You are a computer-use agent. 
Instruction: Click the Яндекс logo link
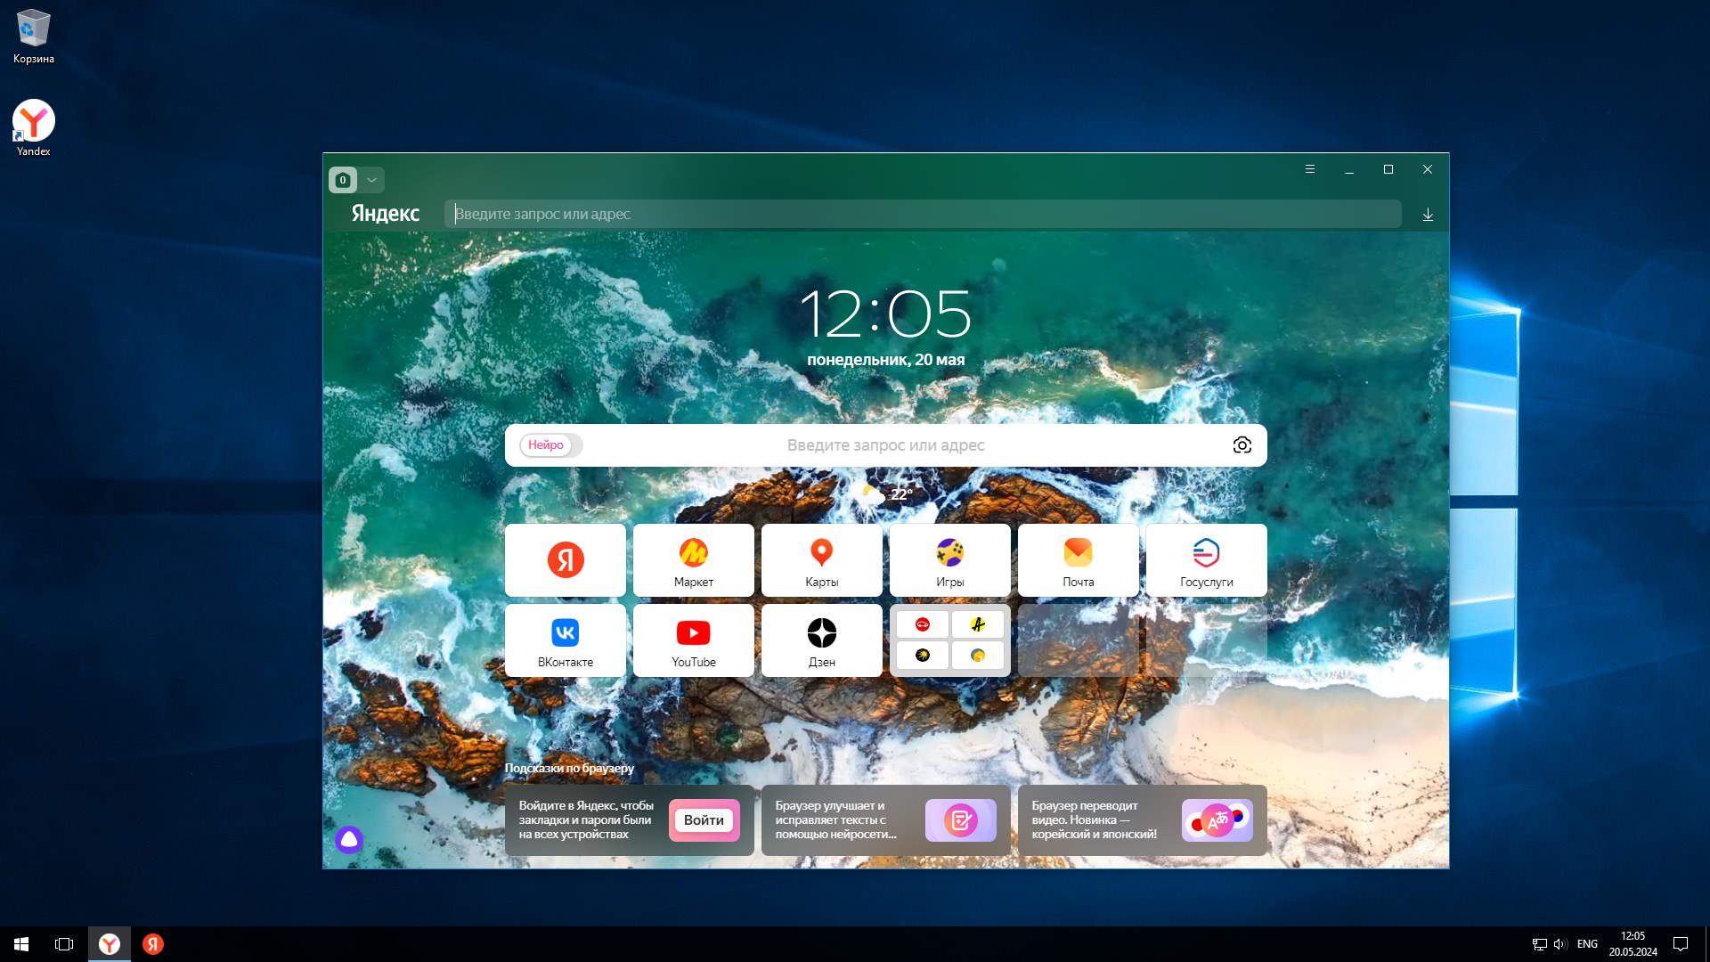(385, 214)
